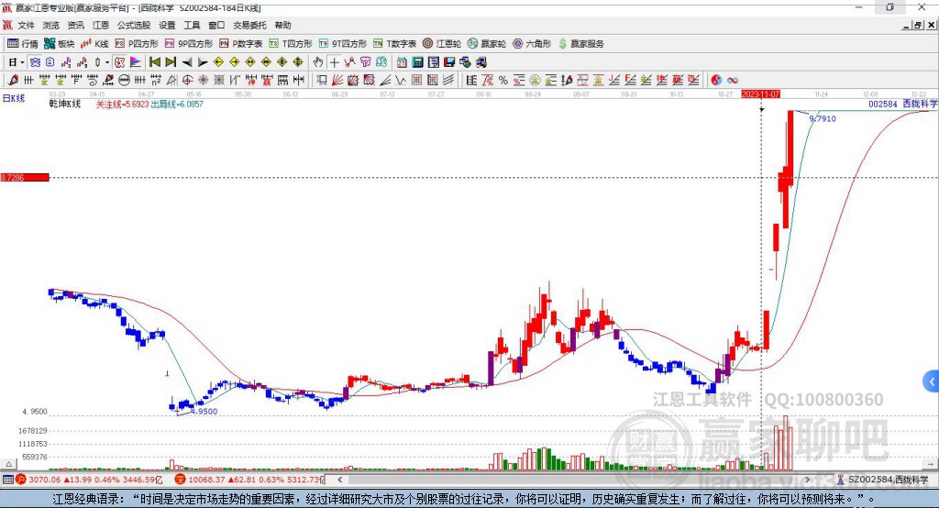Open the T数字表 tool
Viewport: 939px width, 508px height.
(394, 44)
